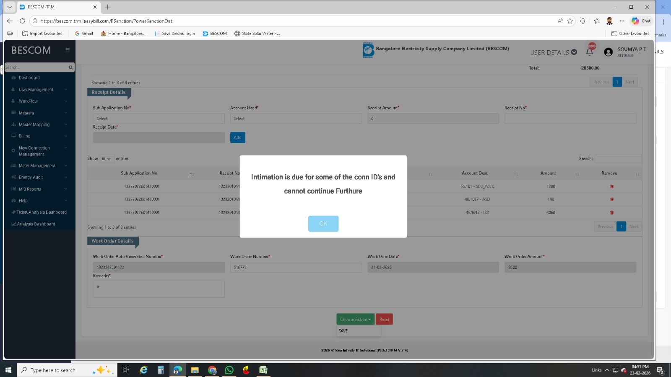Expand the Masters sidebar menu
The width and height of the screenshot is (671, 377).
[x=40, y=113]
